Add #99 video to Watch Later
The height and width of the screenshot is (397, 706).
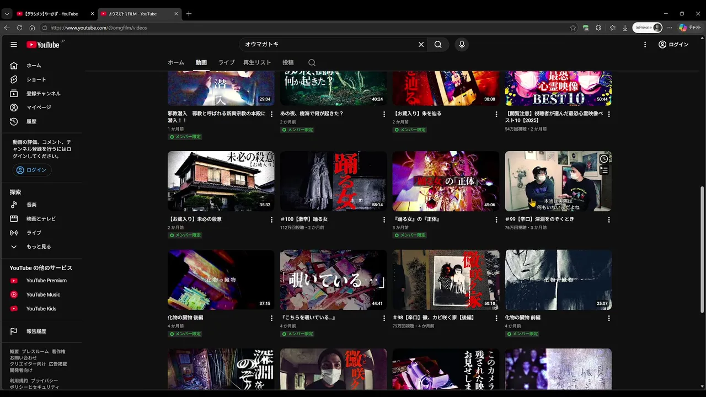[x=604, y=159]
